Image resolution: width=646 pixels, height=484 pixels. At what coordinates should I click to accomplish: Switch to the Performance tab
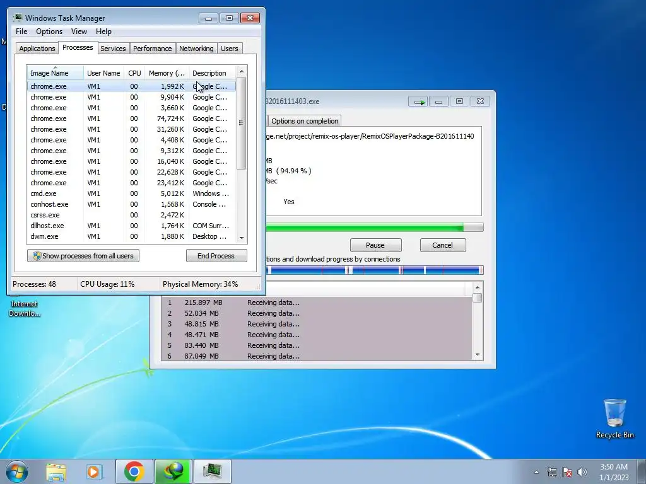tap(152, 49)
